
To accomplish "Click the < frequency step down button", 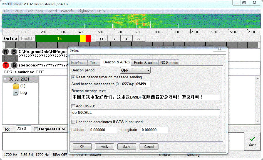I will pyautogui.click(x=114, y=38).
